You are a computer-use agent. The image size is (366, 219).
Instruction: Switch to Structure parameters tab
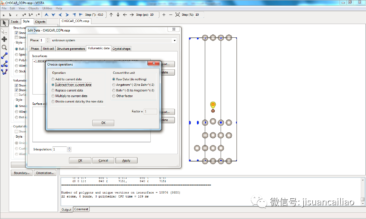(71, 49)
